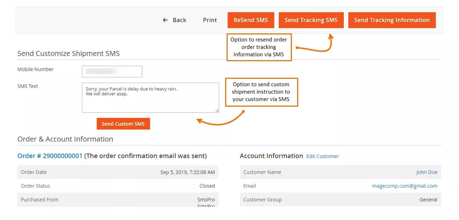Click inside the Mobile Number field
459x220 pixels.
pos(112,71)
